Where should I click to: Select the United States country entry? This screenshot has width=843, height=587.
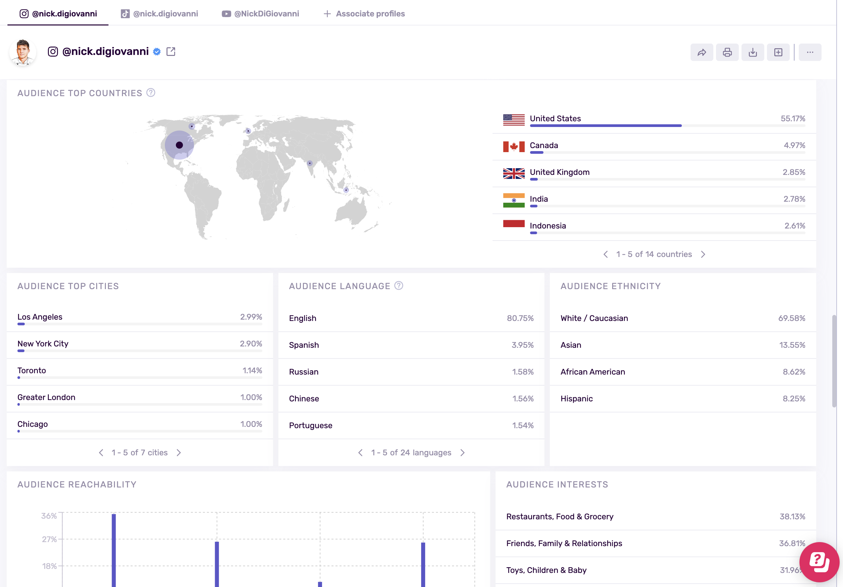pyautogui.click(x=555, y=118)
